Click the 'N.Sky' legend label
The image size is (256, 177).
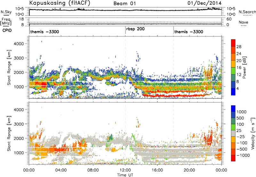6,12
